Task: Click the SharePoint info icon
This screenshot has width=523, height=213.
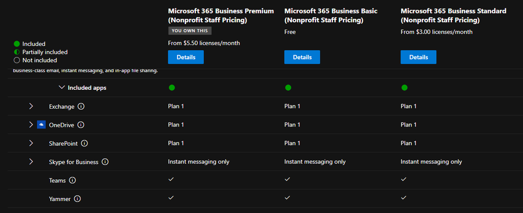Action: [84, 143]
